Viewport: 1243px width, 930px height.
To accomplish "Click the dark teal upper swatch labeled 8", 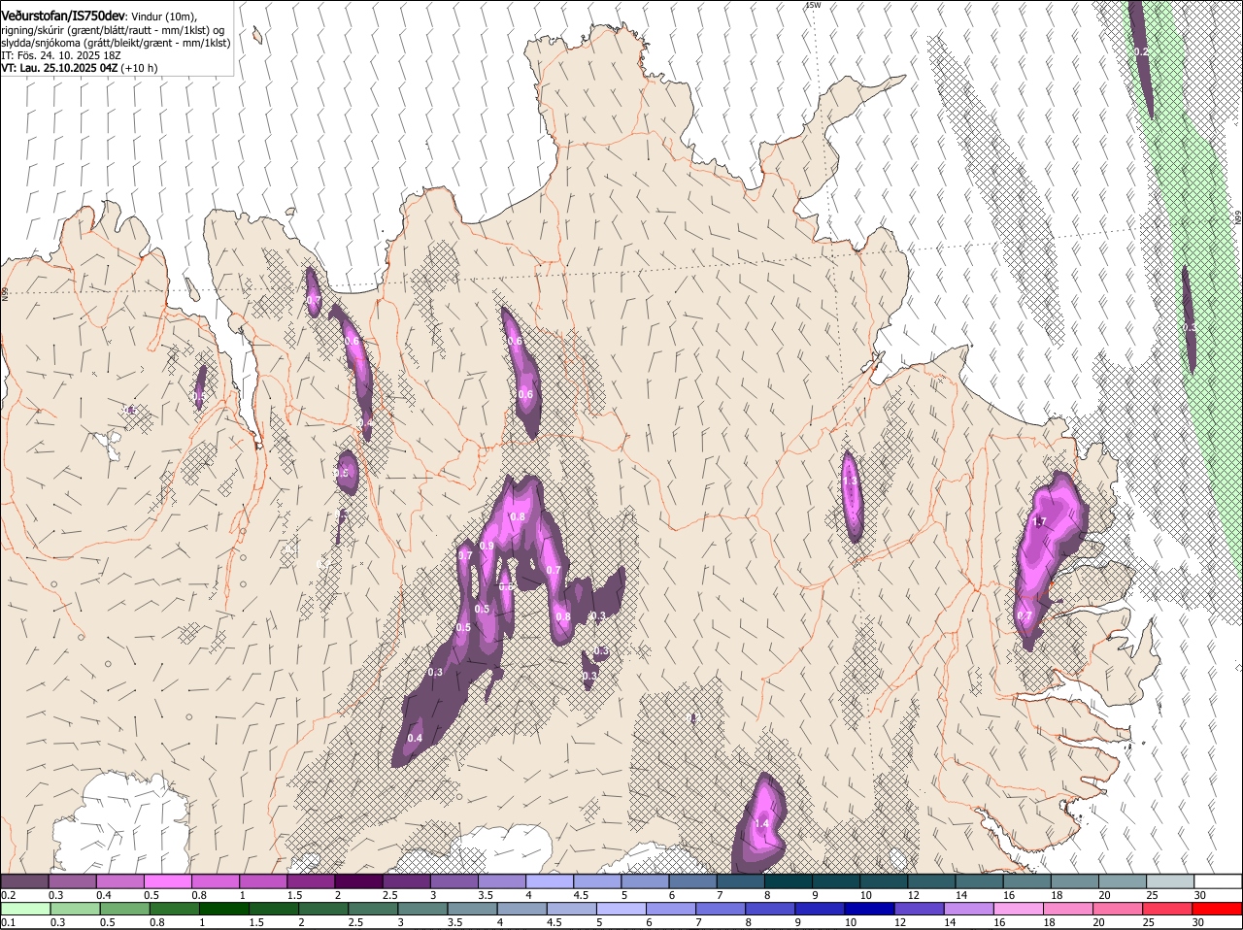I will coord(788,881).
